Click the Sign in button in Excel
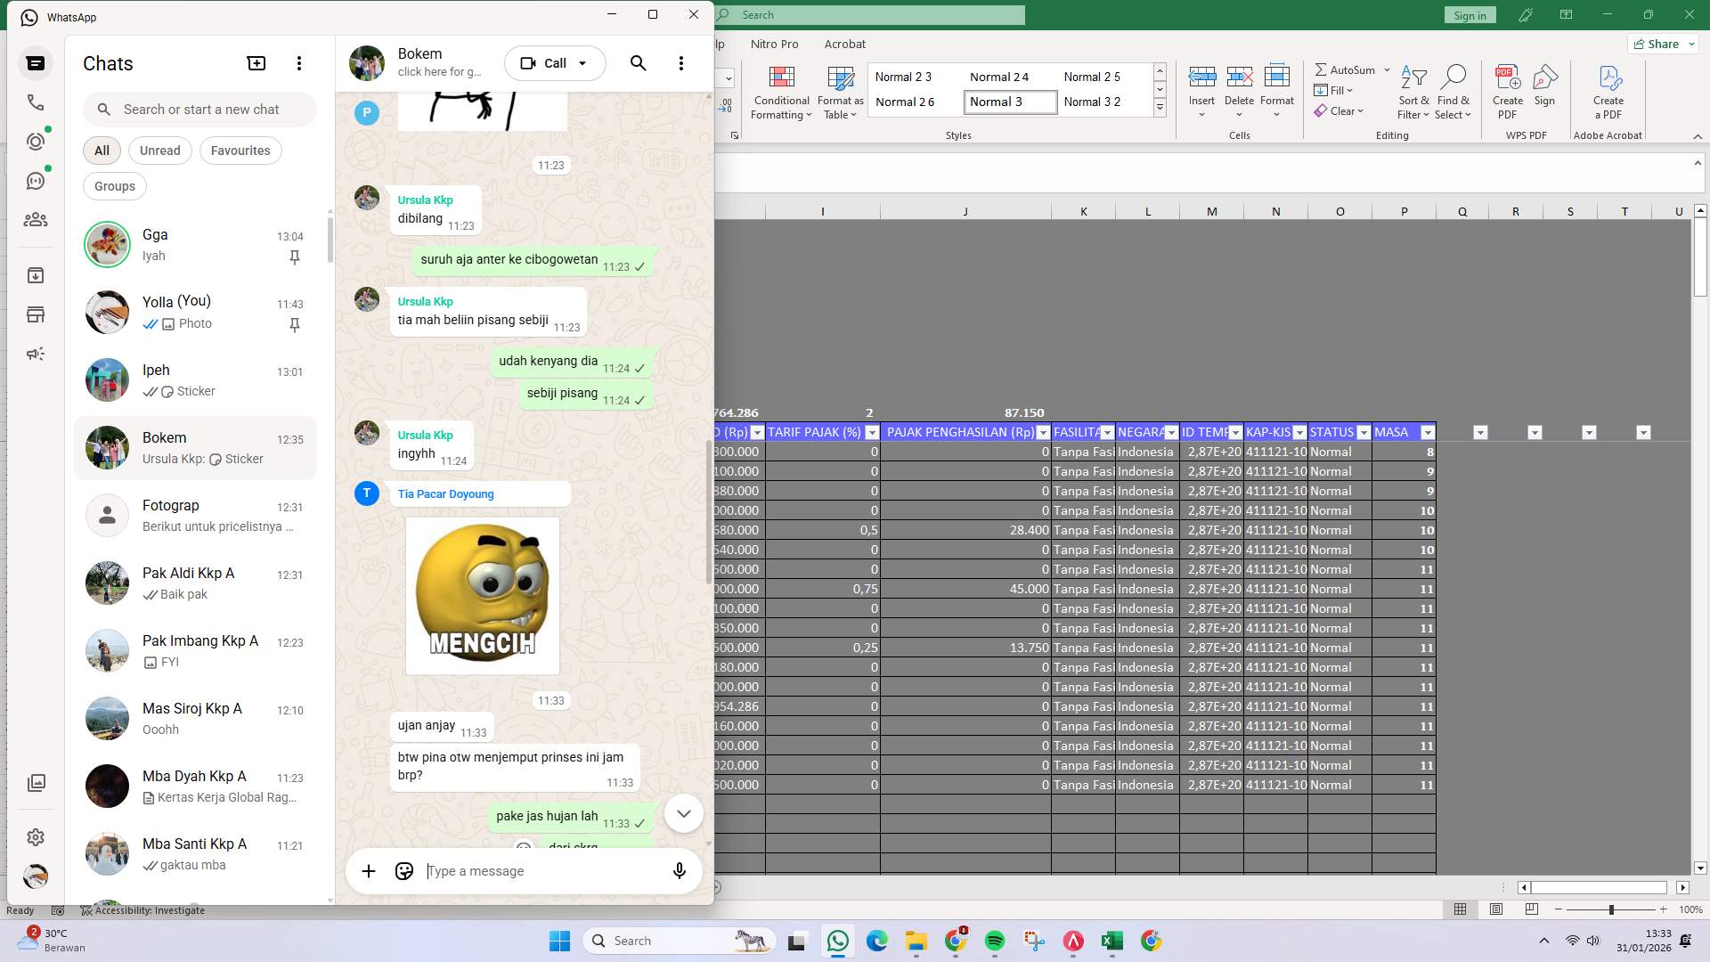Screen dimensions: 1710x962 [1469, 14]
